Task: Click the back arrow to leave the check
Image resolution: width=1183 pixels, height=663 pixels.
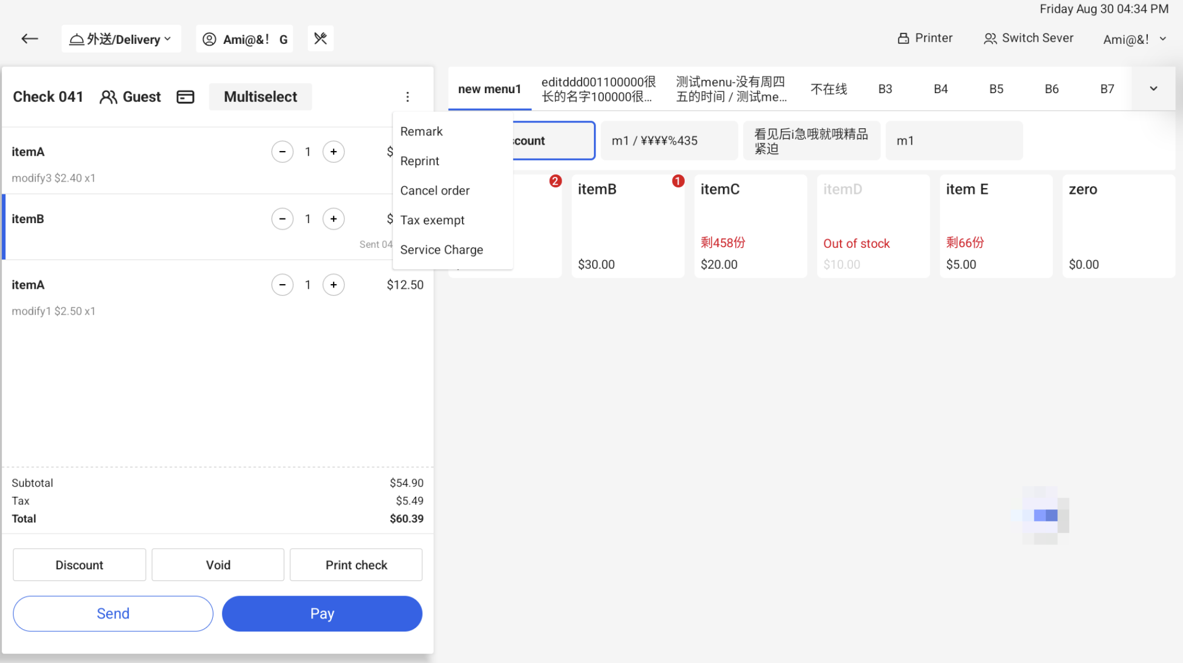Action: coord(29,38)
